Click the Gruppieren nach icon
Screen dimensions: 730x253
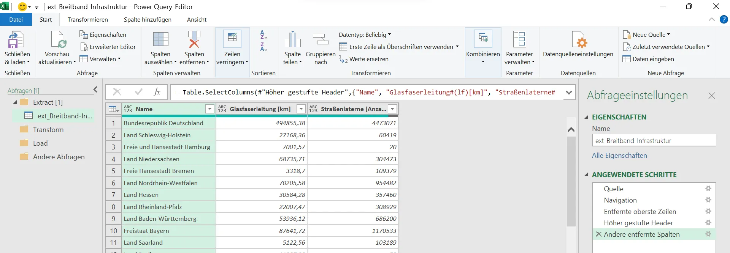tap(321, 39)
